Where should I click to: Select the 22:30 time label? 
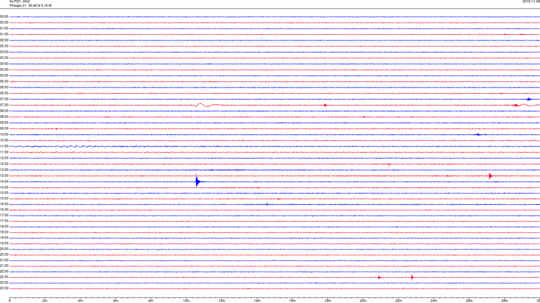4,277
